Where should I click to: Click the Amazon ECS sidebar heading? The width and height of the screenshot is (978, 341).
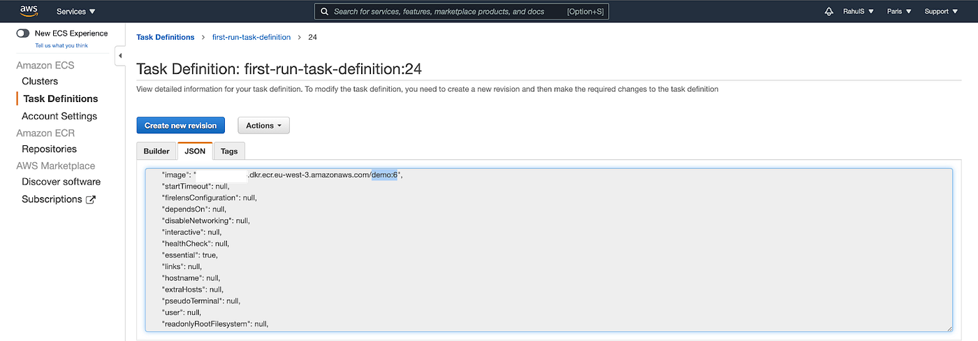45,65
